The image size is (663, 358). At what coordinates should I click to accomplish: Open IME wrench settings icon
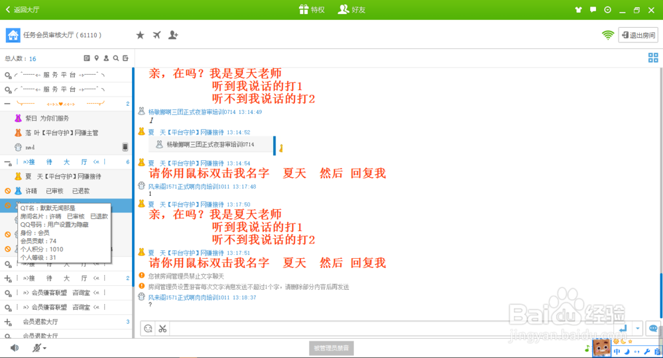click(647, 351)
